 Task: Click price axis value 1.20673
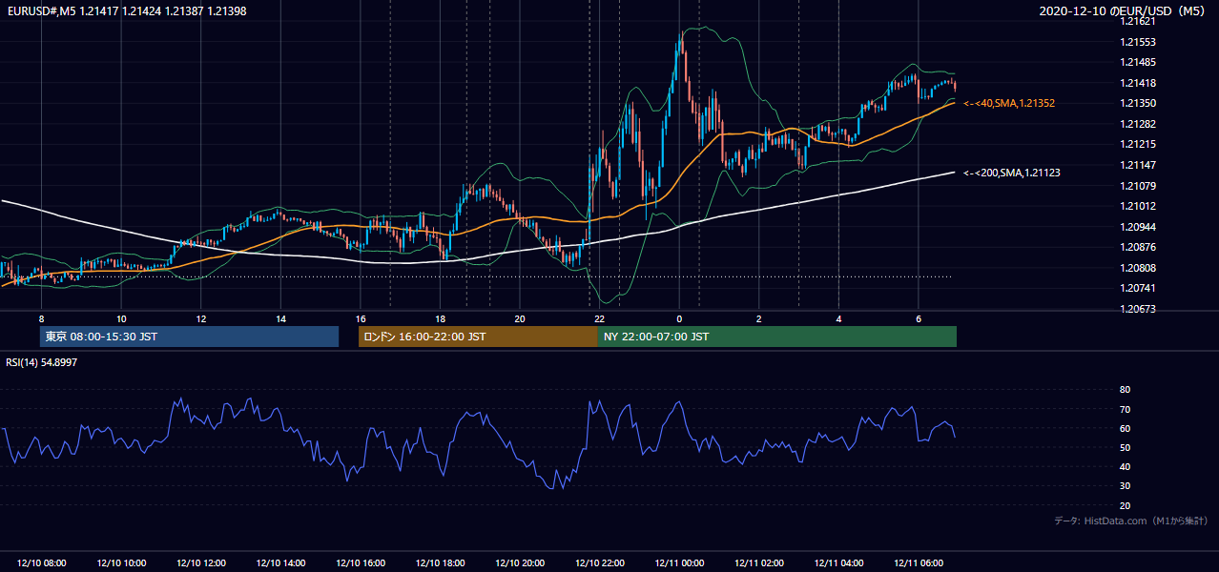(1139, 309)
